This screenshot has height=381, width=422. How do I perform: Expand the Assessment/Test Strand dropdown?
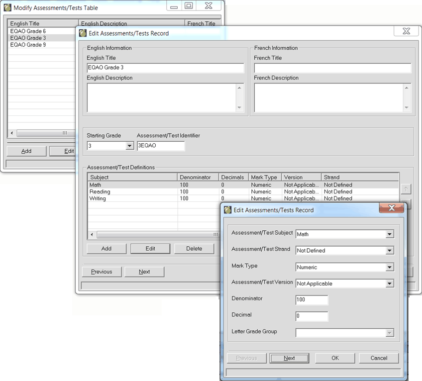[390, 251]
